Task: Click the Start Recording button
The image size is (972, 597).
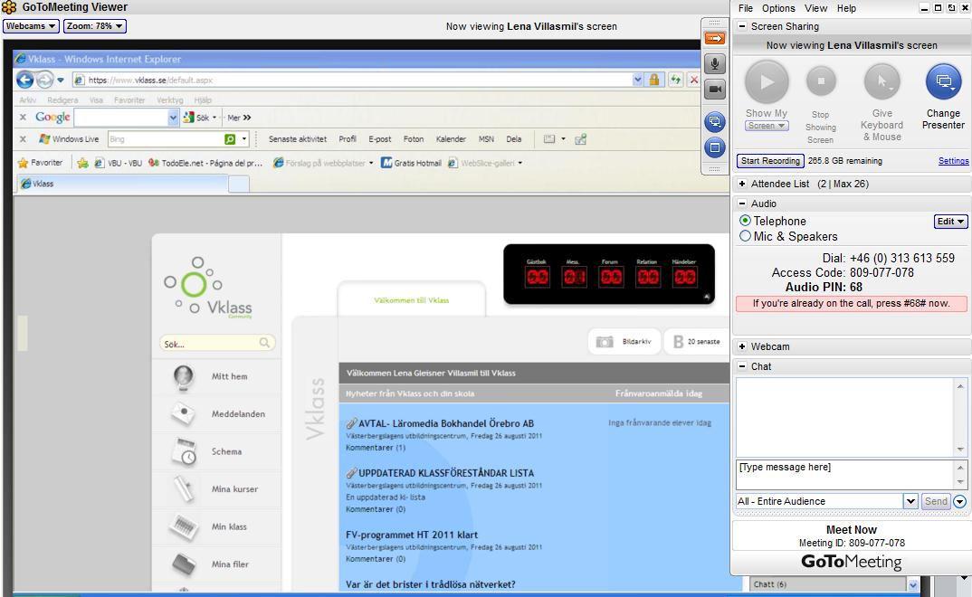Action: pos(770,161)
